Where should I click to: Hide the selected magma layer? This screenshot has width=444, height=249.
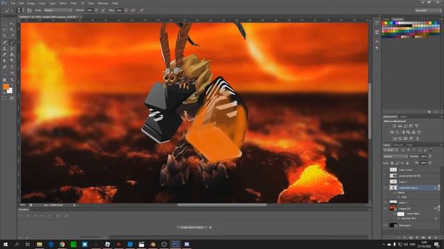(x=385, y=187)
